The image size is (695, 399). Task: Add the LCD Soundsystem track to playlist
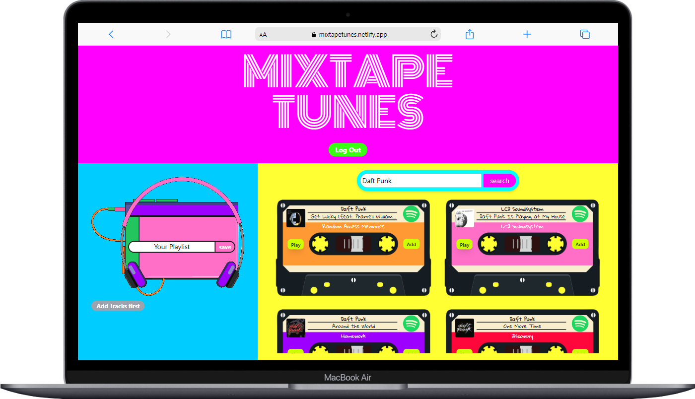click(580, 244)
